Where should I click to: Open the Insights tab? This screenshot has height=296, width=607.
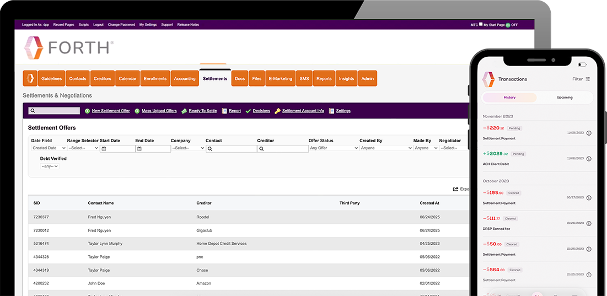pyautogui.click(x=346, y=78)
